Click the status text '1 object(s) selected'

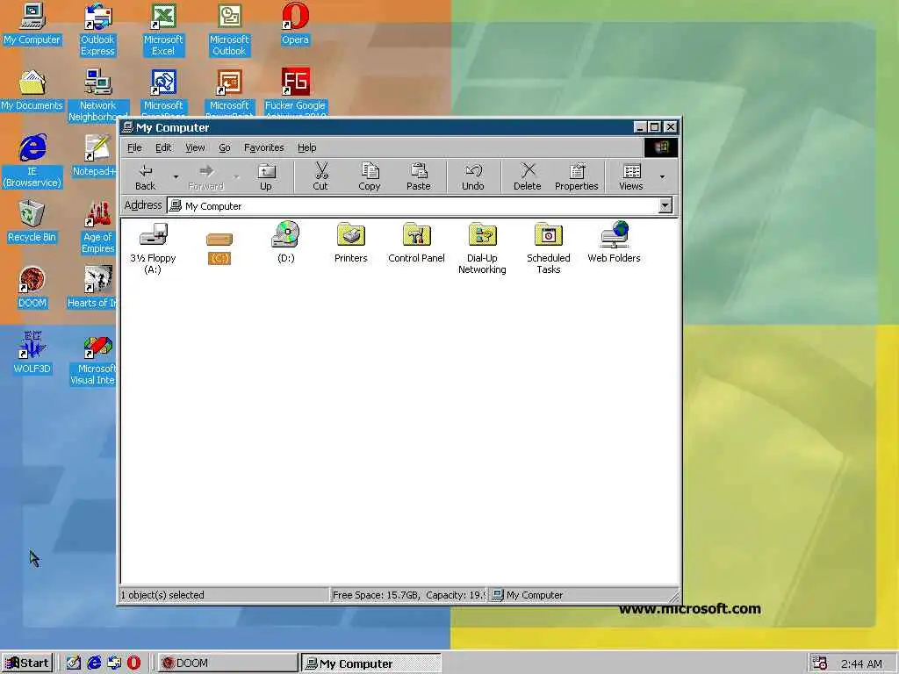click(x=162, y=595)
